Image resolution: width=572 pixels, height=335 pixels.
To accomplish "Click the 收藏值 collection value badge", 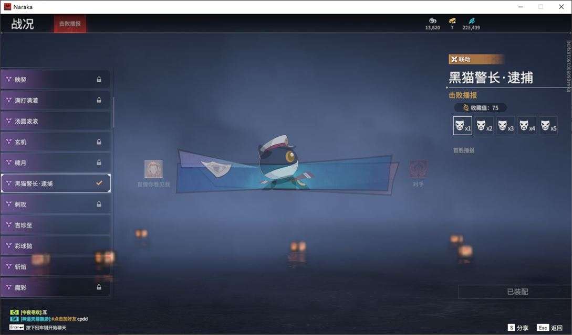I will click(x=481, y=108).
